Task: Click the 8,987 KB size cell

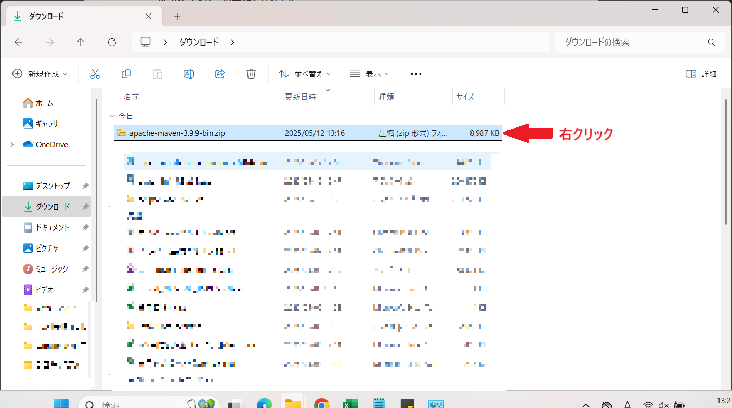Action: pyautogui.click(x=484, y=133)
